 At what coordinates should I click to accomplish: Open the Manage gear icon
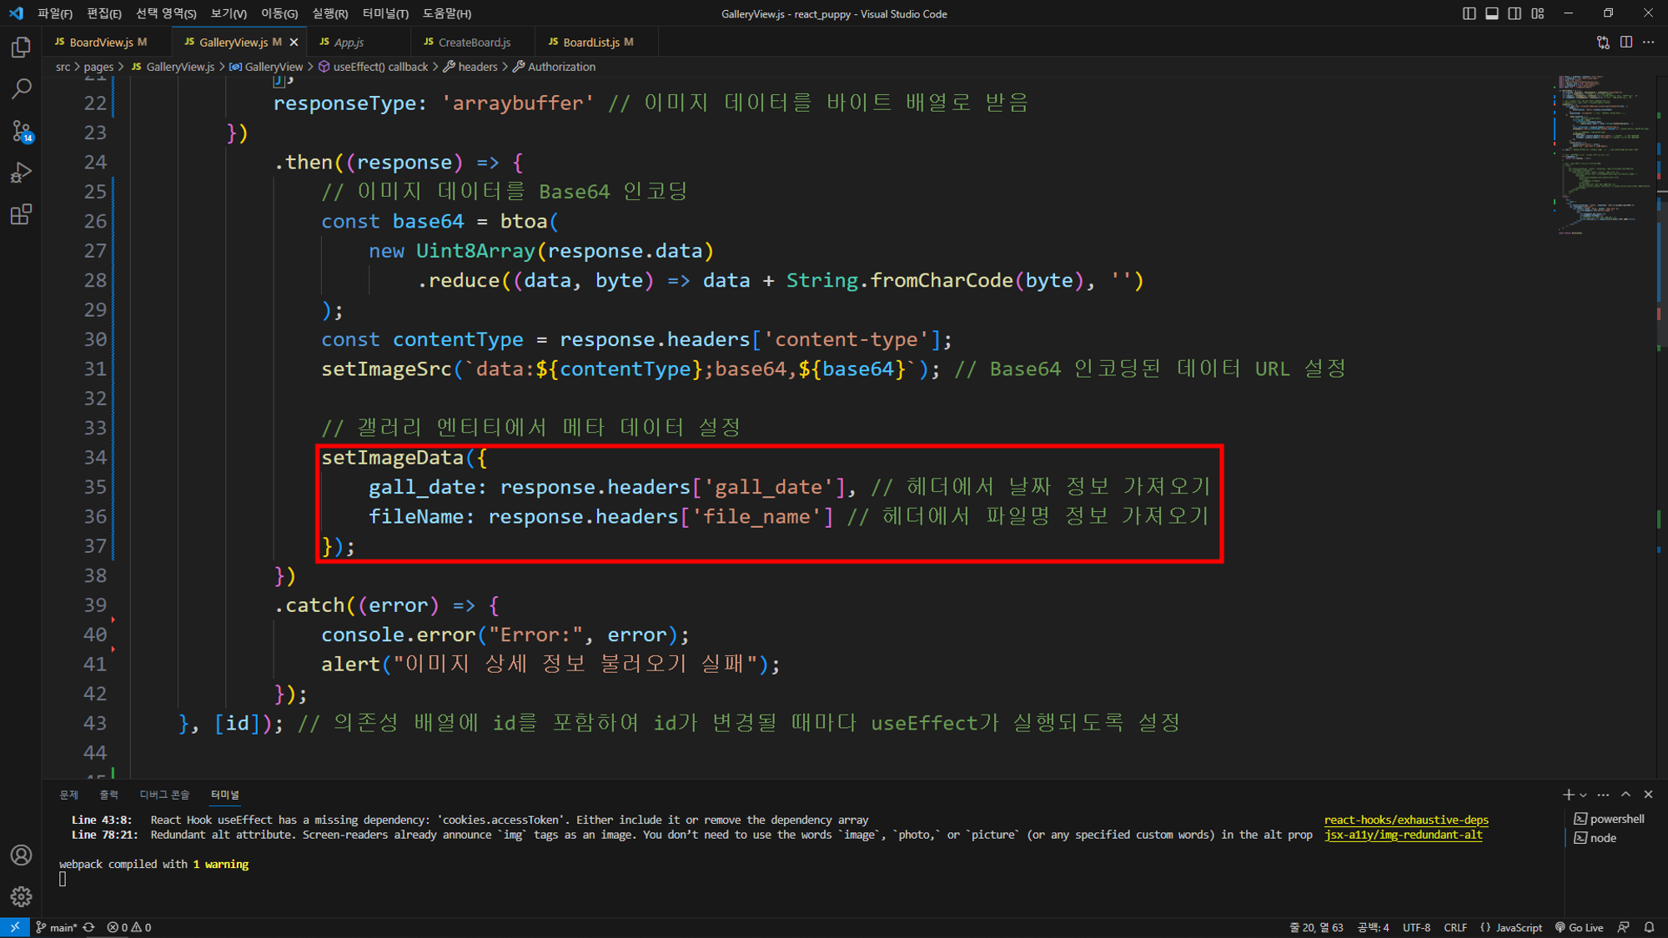[21, 896]
